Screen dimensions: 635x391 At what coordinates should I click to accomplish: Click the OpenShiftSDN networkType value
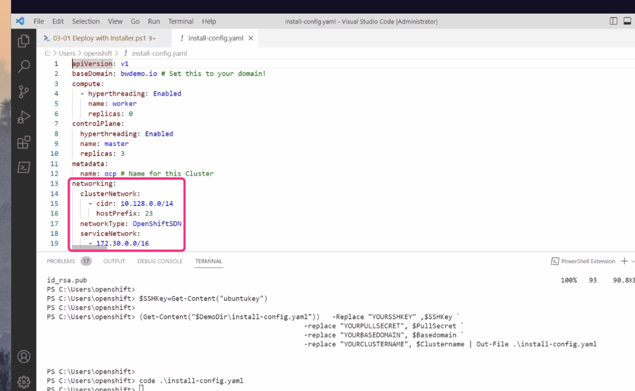(x=156, y=223)
